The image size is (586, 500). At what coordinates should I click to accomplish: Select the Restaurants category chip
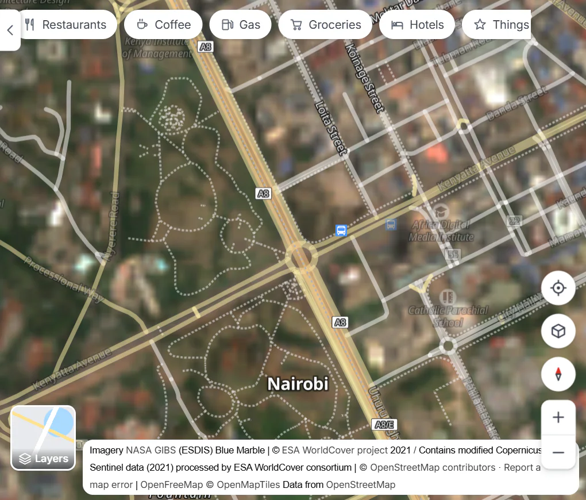pyautogui.click(x=67, y=25)
